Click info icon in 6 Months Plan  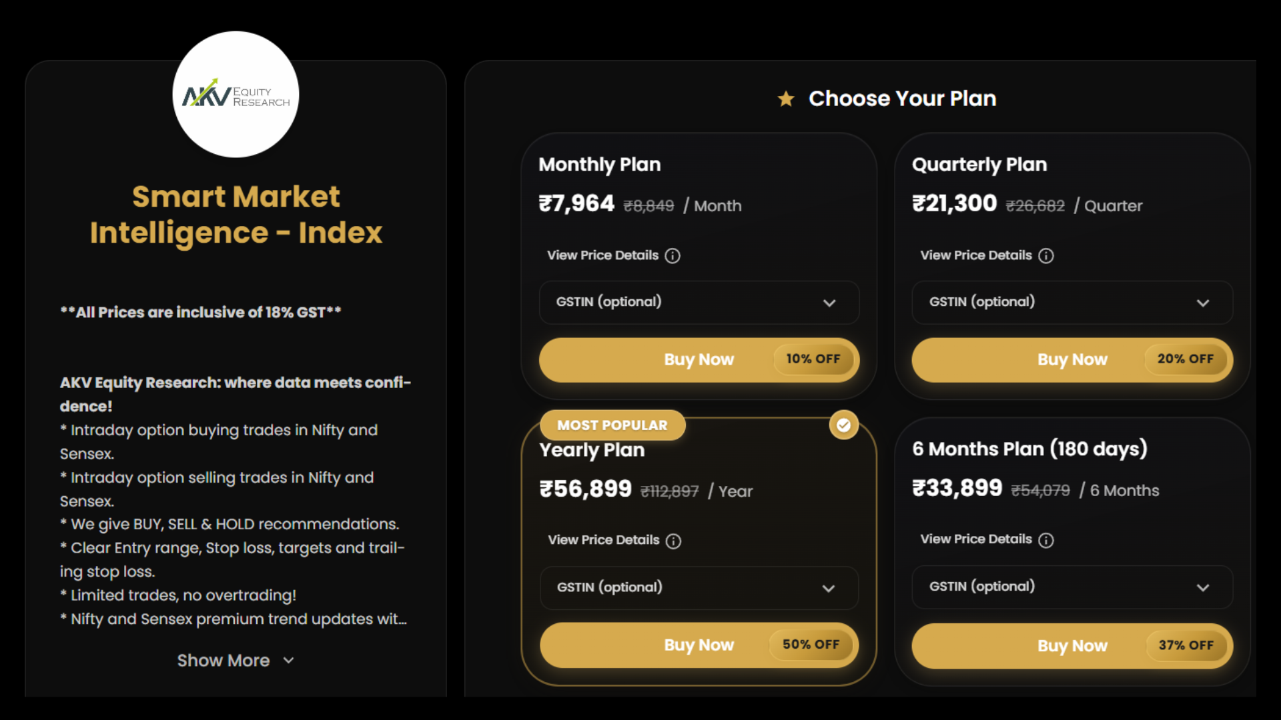click(x=1046, y=540)
